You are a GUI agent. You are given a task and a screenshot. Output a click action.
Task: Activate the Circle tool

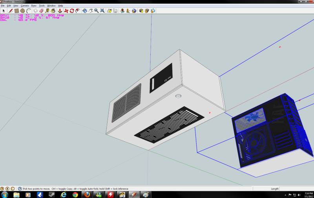click(x=22, y=11)
